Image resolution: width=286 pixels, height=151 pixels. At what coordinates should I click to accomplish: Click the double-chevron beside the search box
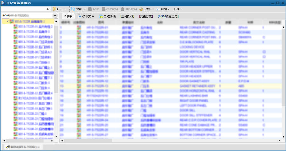tap(48, 9)
